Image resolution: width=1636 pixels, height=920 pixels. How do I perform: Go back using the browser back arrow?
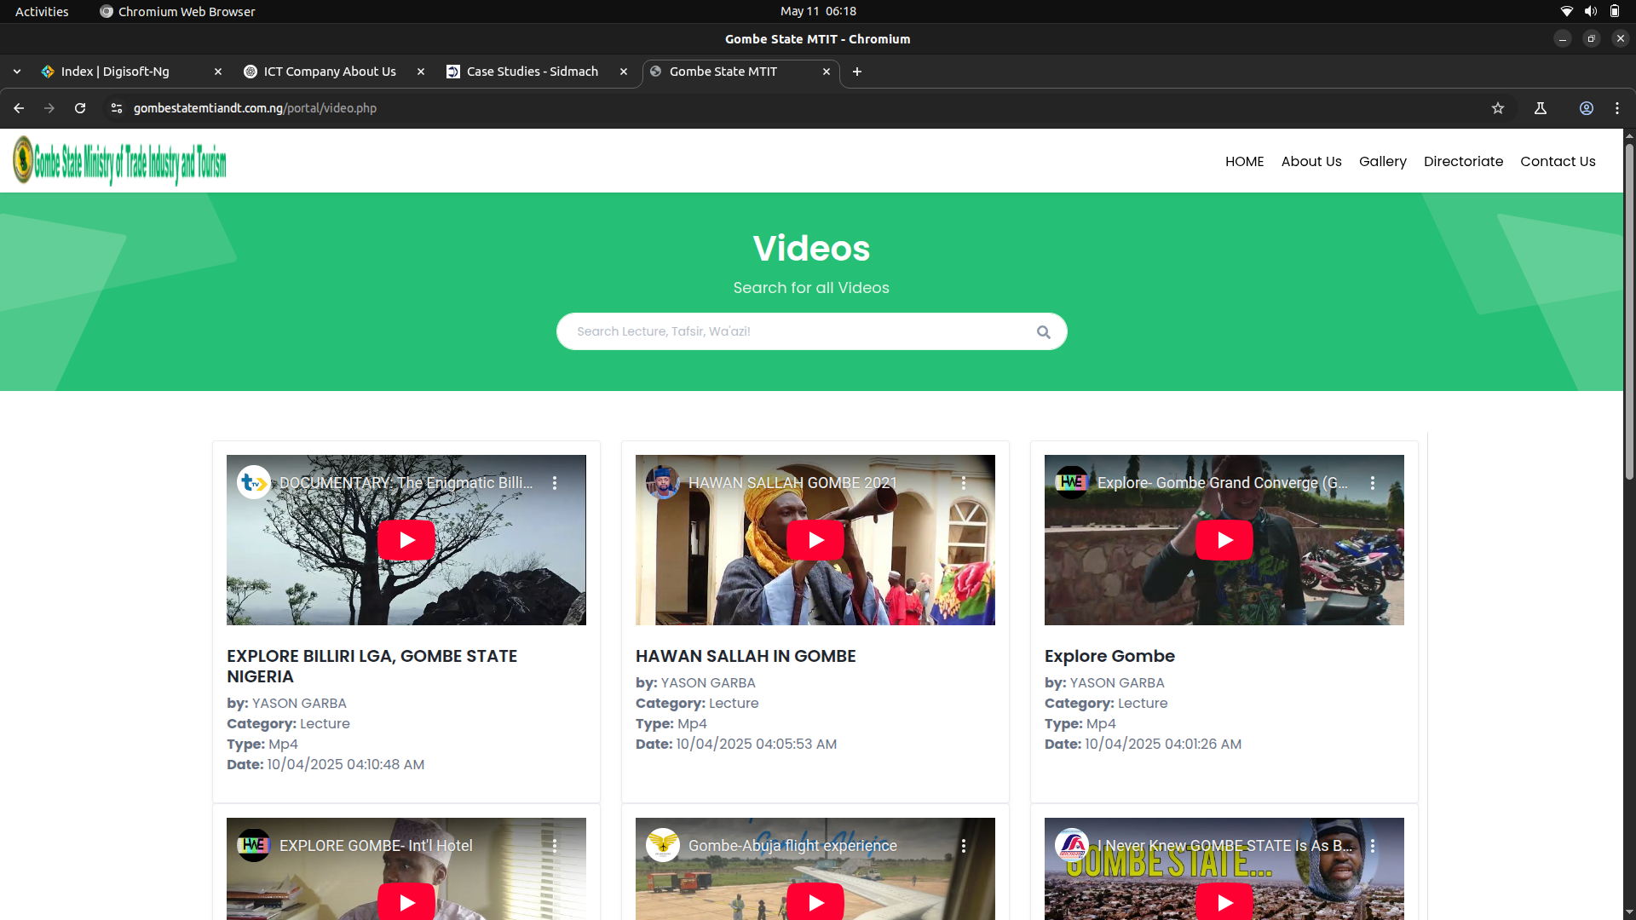coord(19,108)
